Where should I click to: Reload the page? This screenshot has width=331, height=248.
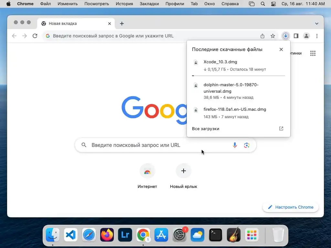(35, 36)
